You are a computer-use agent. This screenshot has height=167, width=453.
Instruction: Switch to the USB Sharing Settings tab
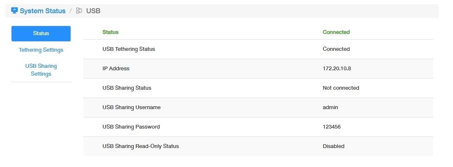point(41,70)
